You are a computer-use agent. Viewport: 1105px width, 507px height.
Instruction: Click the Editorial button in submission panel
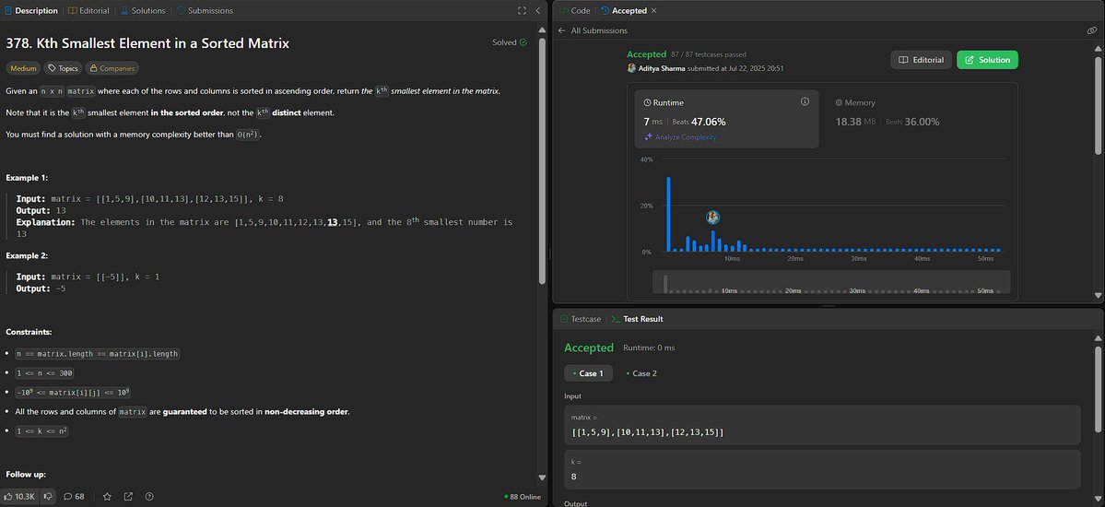click(921, 60)
